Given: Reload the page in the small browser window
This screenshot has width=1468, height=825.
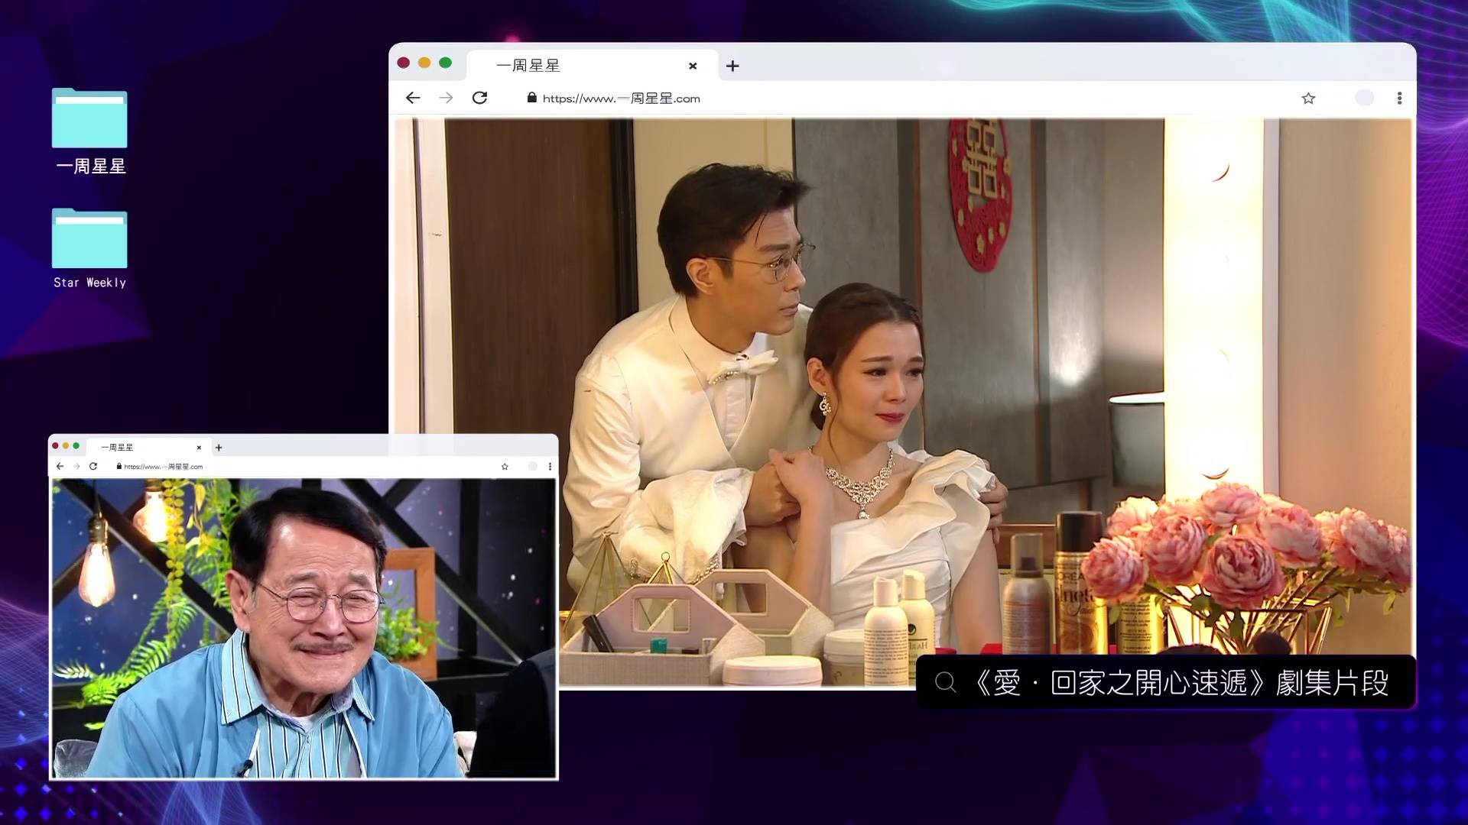Looking at the screenshot, I should [93, 466].
